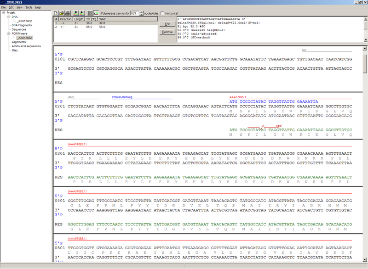Sort primers by the Direction column header
Viewport: 368px width, 269px height.
point(65,19)
